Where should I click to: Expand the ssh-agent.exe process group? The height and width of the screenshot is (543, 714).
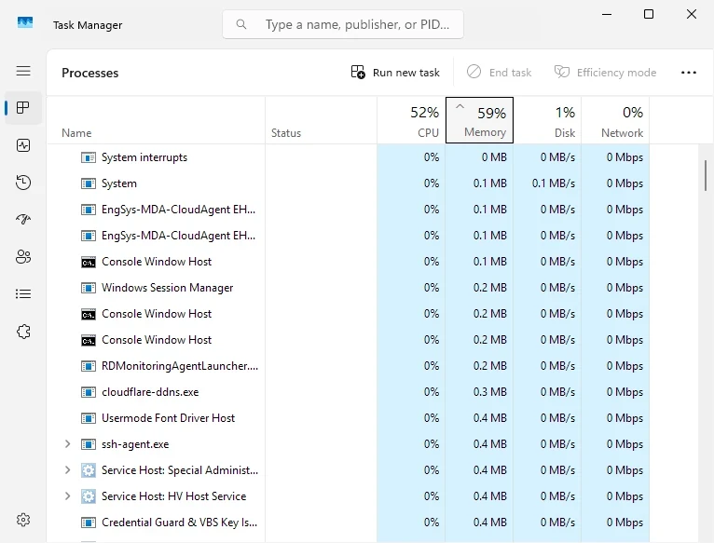[67, 443]
